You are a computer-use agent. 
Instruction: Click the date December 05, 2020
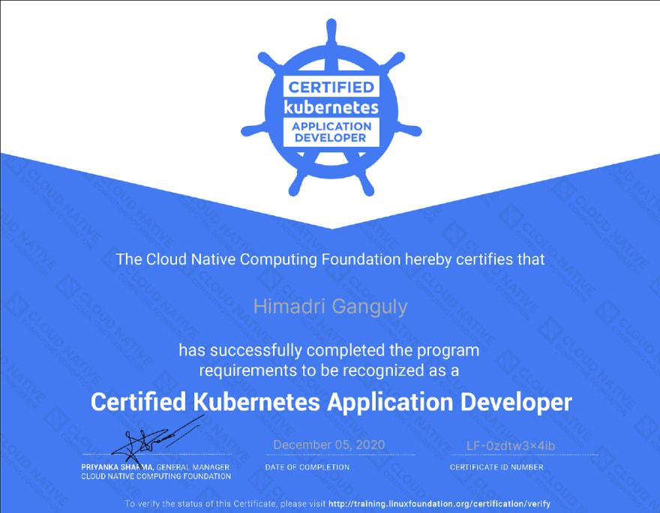328,445
